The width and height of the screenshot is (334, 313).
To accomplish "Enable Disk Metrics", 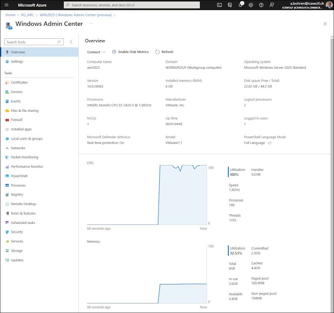I will [130, 52].
